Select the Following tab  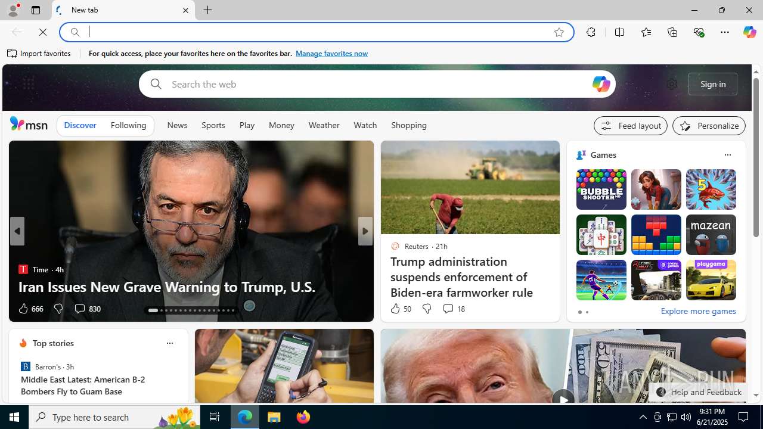point(128,125)
